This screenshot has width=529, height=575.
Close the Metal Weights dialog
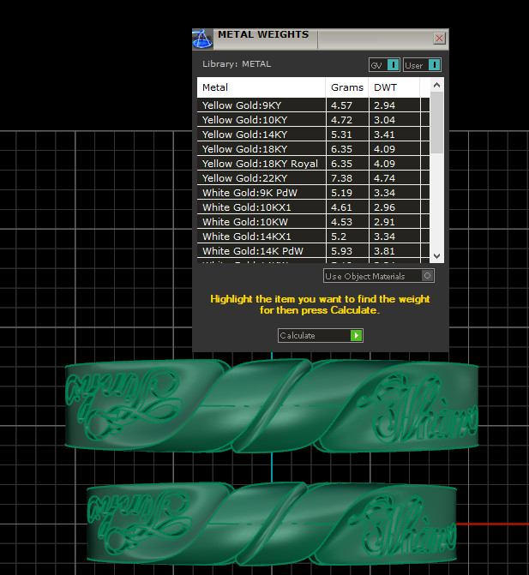coord(439,39)
